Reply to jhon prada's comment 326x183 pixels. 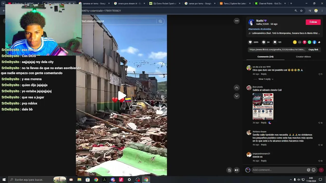tap(264, 123)
